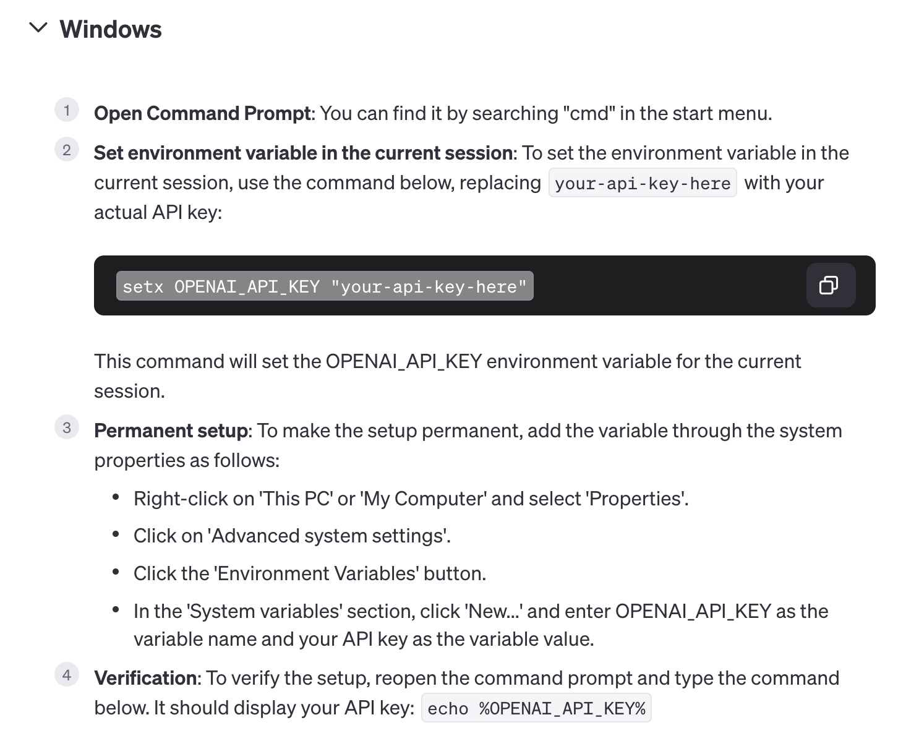Collapse the Windows section chevron
919x741 pixels.
38,28
